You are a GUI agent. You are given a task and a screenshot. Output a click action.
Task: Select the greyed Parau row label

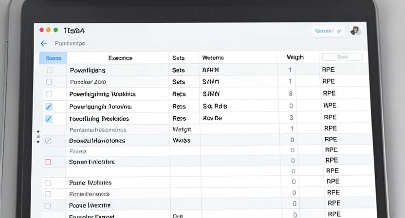(78, 151)
